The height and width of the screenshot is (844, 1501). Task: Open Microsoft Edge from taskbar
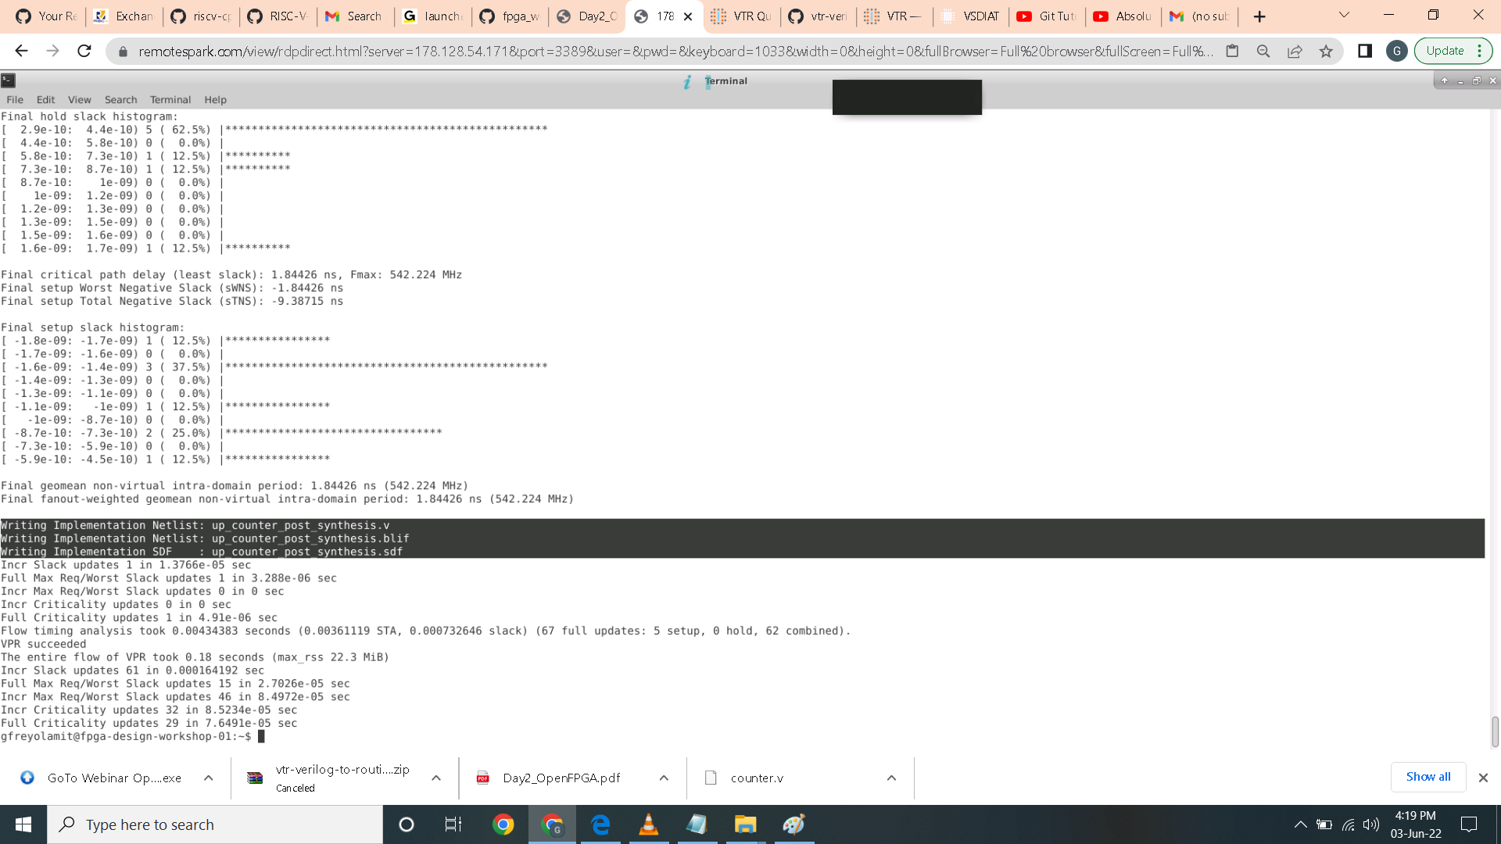600,824
